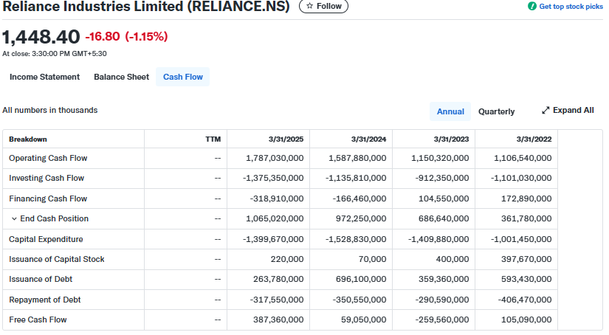Click the green top stock picks icon
The width and height of the screenshot is (609, 335).
tap(532, 6)
